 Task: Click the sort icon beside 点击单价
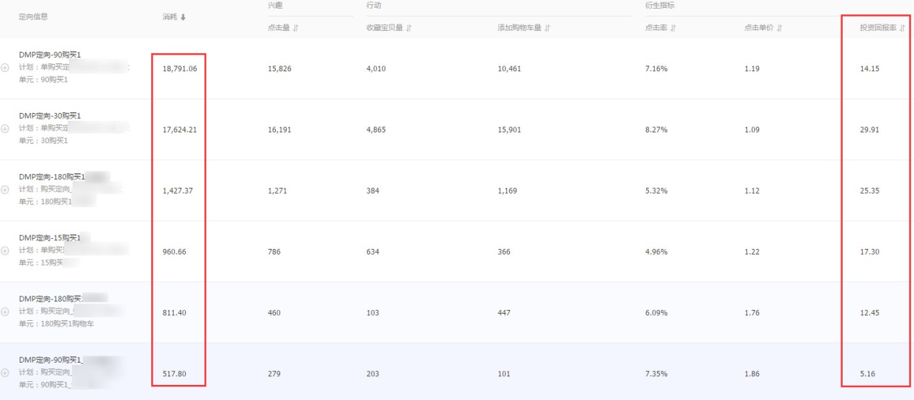[779, 28]
